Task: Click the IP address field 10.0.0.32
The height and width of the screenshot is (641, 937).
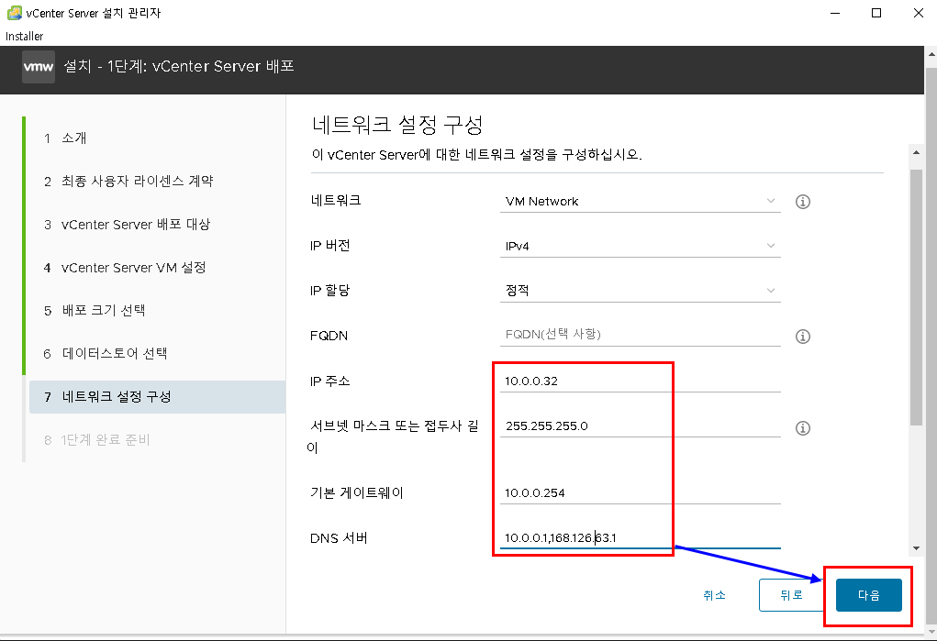Action: (640, 381)
